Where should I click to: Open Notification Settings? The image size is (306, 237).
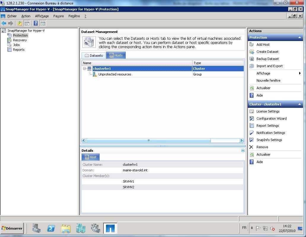[x=270, y=133]
